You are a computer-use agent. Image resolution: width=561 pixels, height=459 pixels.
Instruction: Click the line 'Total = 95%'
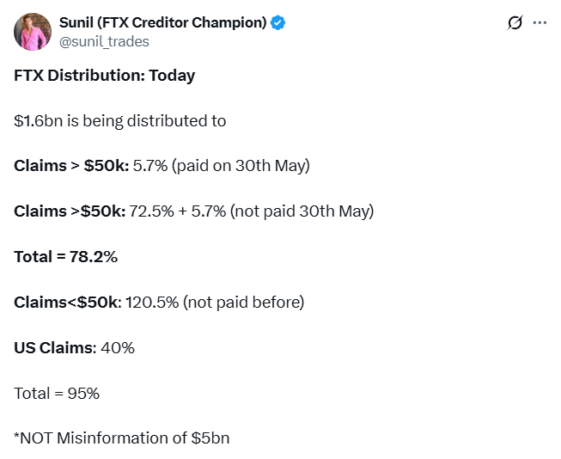(x=57, y=393)
